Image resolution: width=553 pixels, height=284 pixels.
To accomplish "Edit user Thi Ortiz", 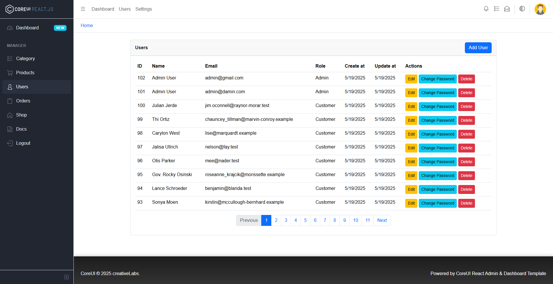I will 411,120.
